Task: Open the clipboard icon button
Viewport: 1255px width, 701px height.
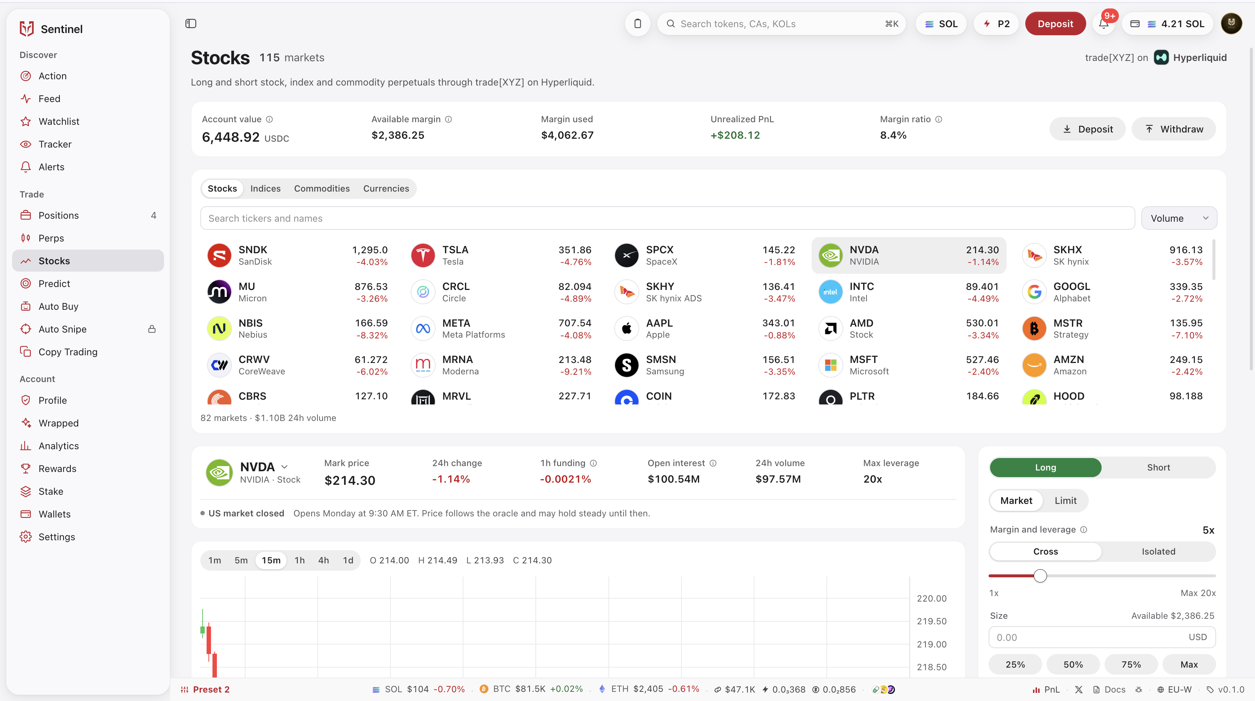Action: click(x=637, y=23)
